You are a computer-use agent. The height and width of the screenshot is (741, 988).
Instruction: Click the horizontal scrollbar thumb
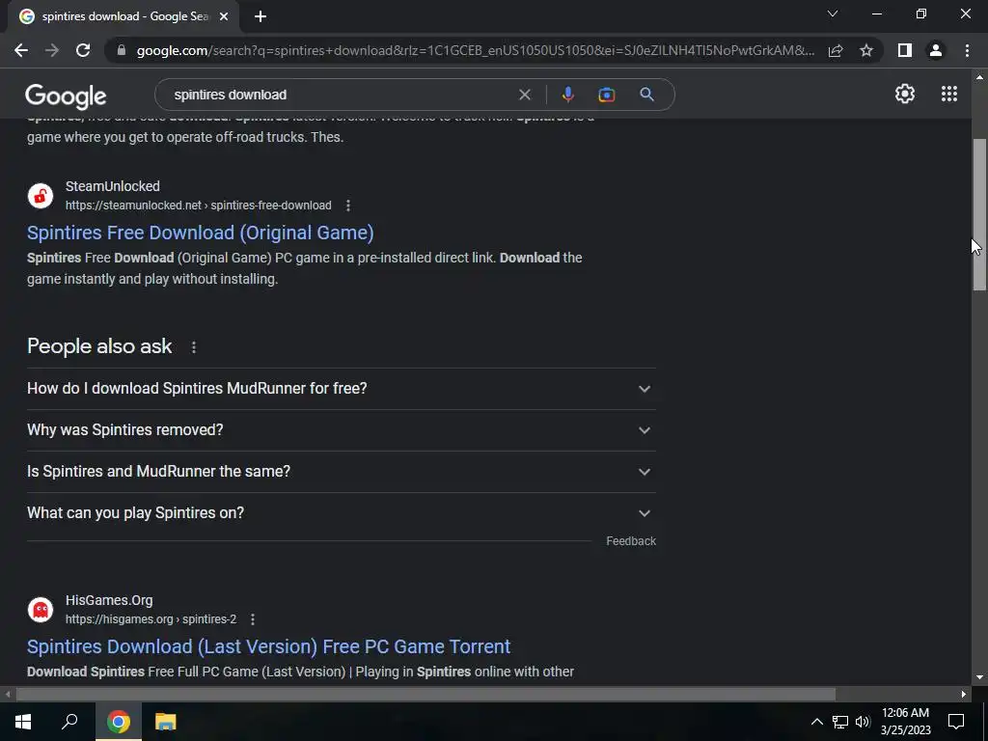[x=425, y=695]
